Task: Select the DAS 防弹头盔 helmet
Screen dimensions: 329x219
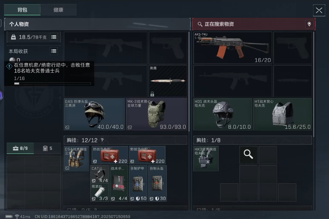Action: click(x=94, y=114)
